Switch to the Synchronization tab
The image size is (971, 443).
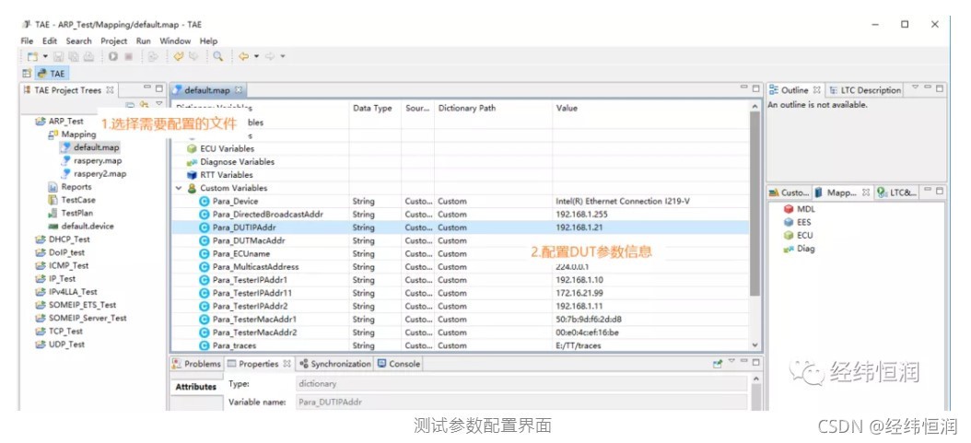(335, 364)
